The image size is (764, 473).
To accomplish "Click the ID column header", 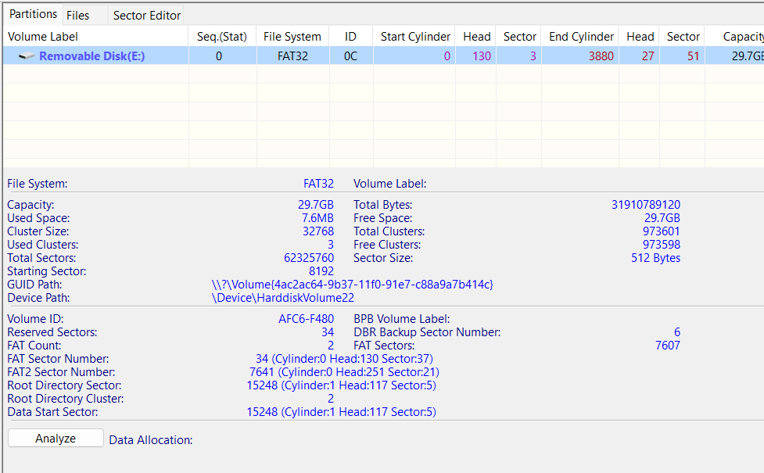I will [x=350, y=37].
